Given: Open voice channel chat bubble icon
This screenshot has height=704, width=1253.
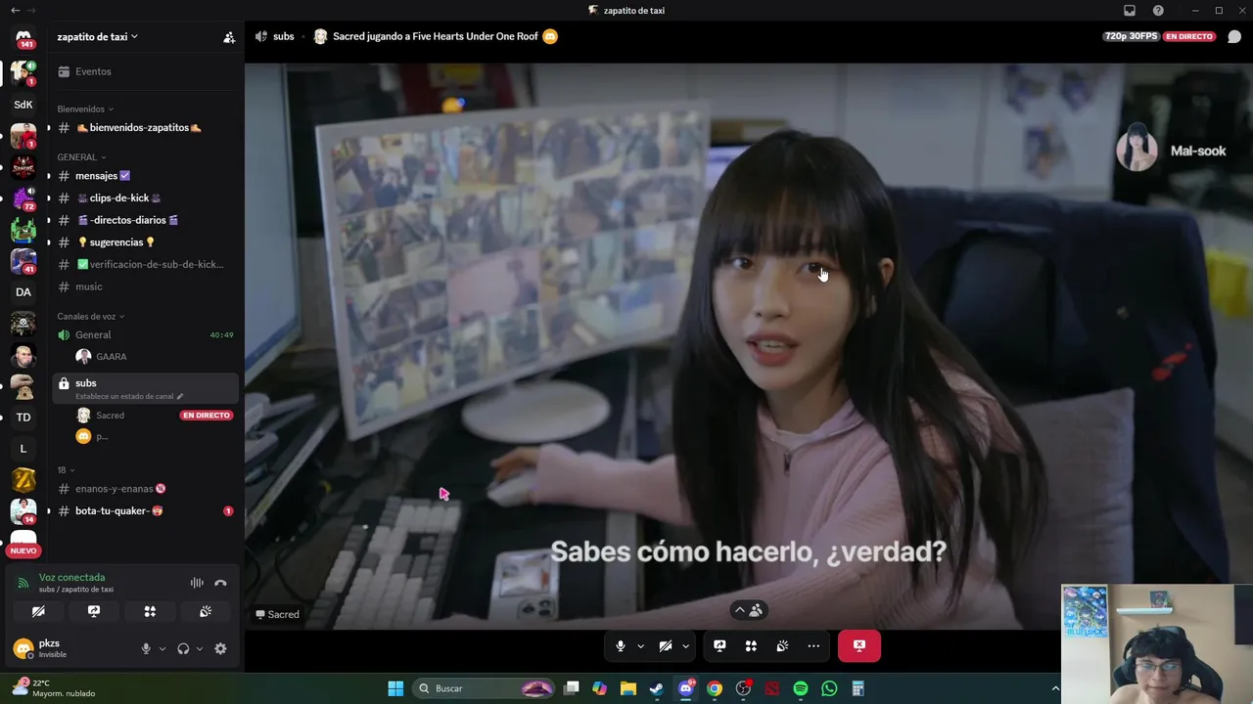Looking at the screenshot, I should [x=1234, y=37].
